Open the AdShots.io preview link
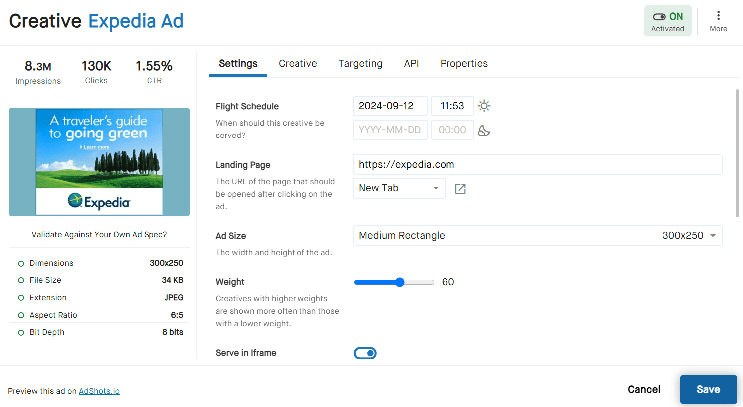743x407 pixels. coord(99,391)
